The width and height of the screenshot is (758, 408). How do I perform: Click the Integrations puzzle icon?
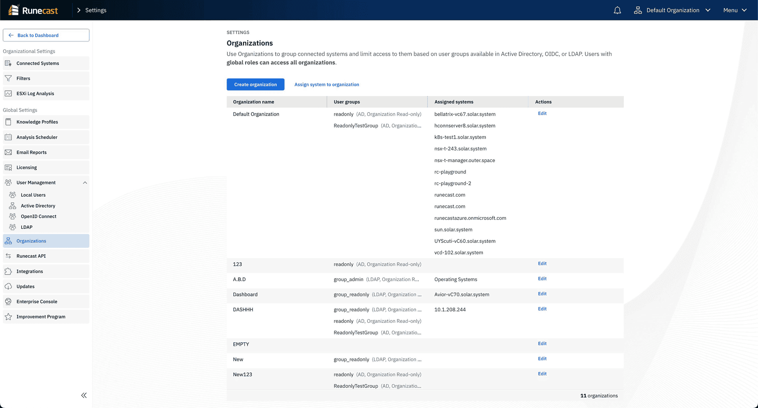click(x=8, y=271)
